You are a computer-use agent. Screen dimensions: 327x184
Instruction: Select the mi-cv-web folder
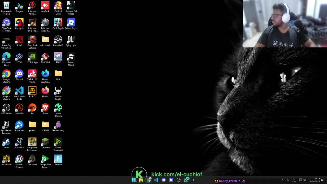[x=45, y=41]
